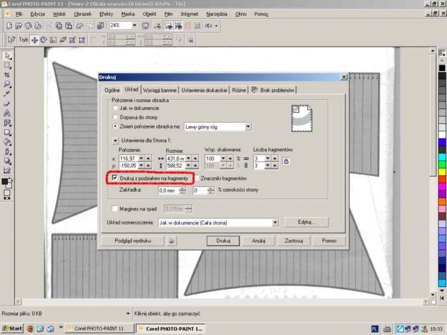Screen dimensions: 447x335
Task: Click the 'Anuluj' button
Action: pos(259,241)
